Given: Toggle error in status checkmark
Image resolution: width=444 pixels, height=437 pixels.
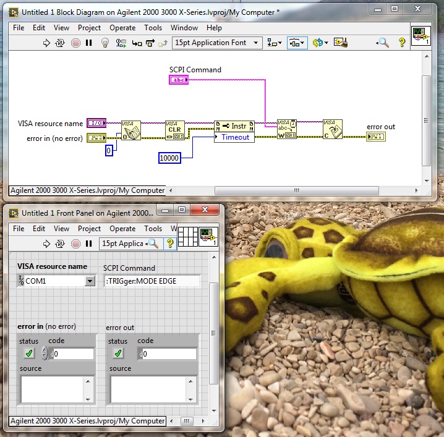Looking at the screenshot, I should coord(29,354).
